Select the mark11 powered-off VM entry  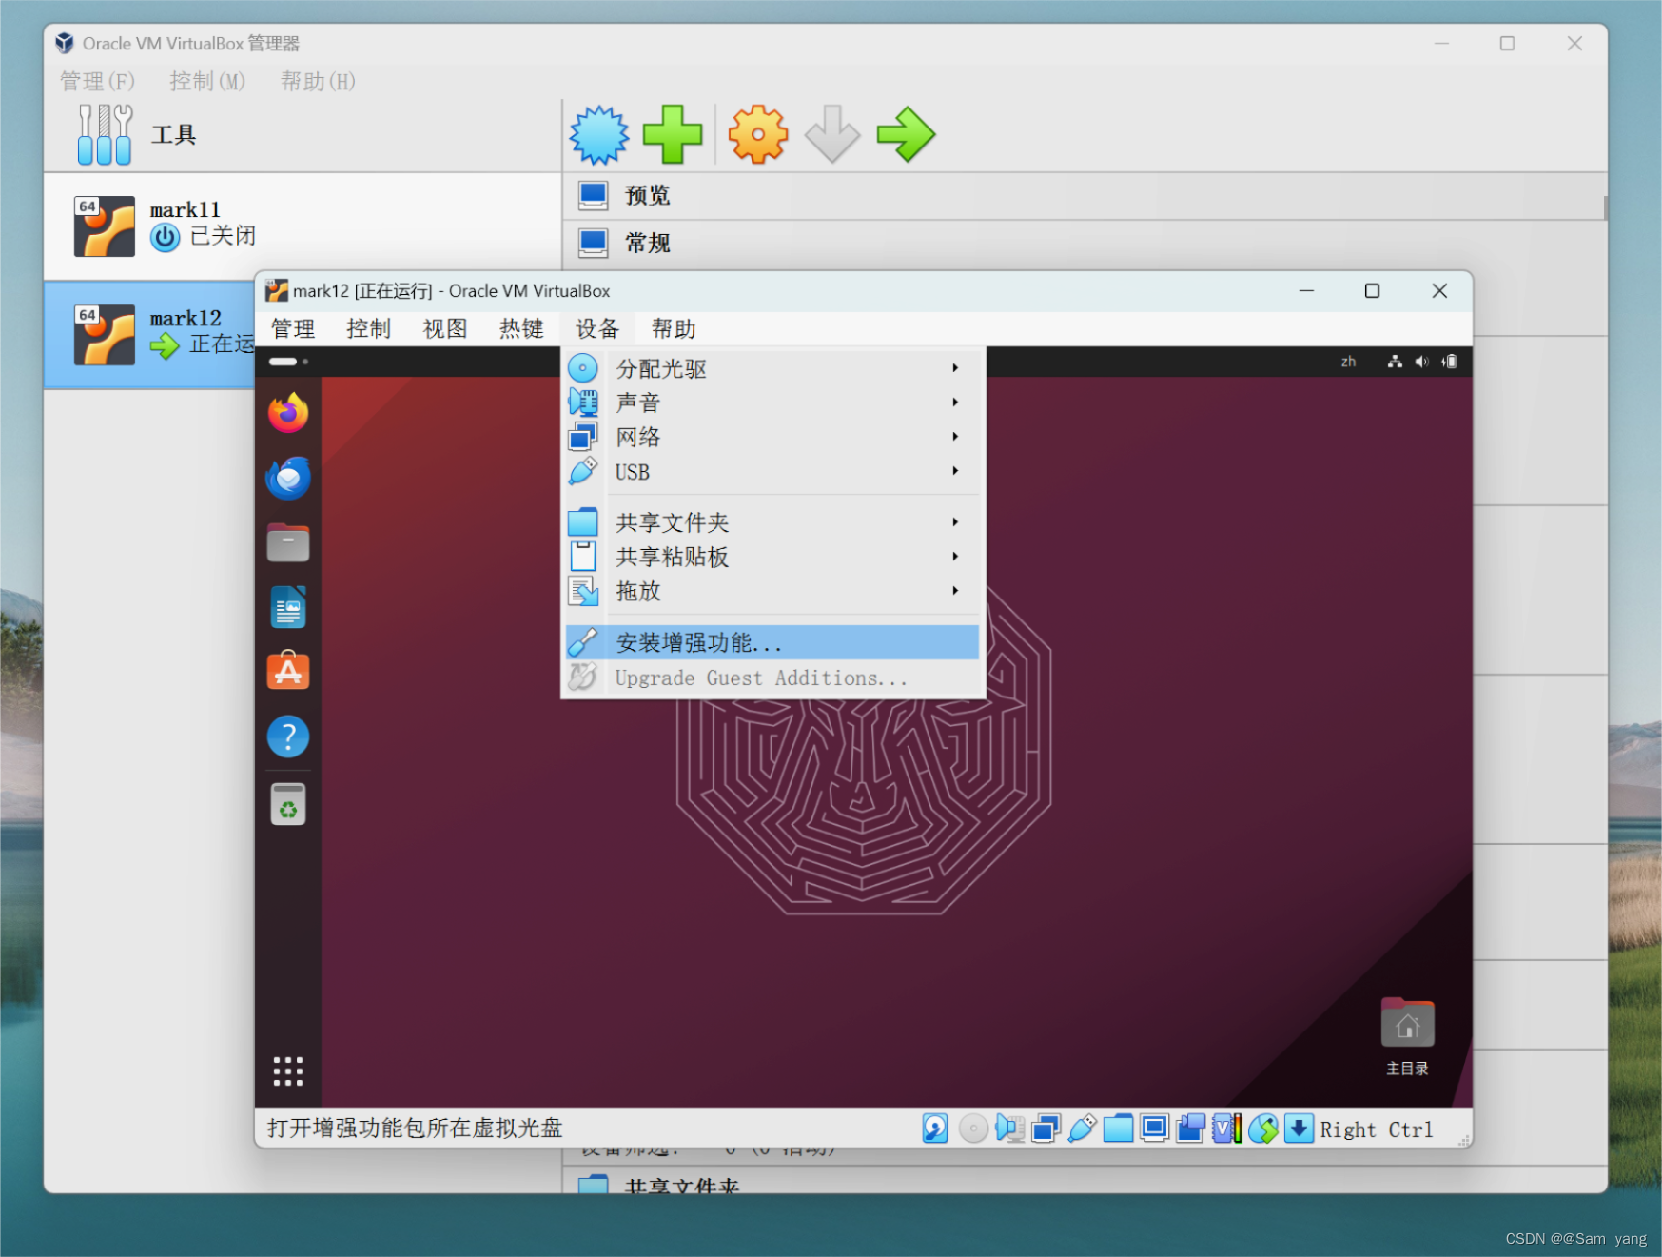[303, 226]
